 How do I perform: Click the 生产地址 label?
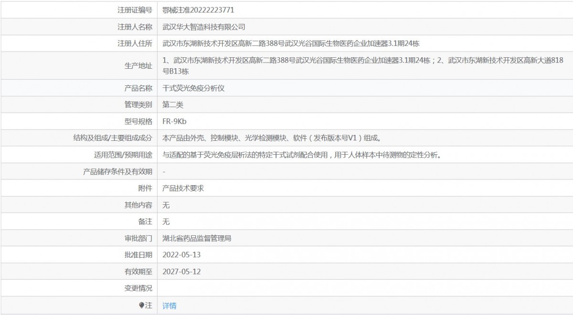138,65
